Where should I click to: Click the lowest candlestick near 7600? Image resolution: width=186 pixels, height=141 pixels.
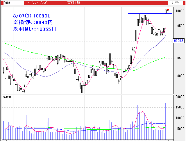[82, 89]
